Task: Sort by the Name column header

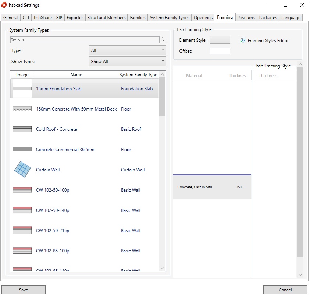Action: click(76, 75)
